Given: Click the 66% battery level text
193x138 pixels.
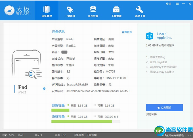Looking at the screenshot, I should pos(12,135).
